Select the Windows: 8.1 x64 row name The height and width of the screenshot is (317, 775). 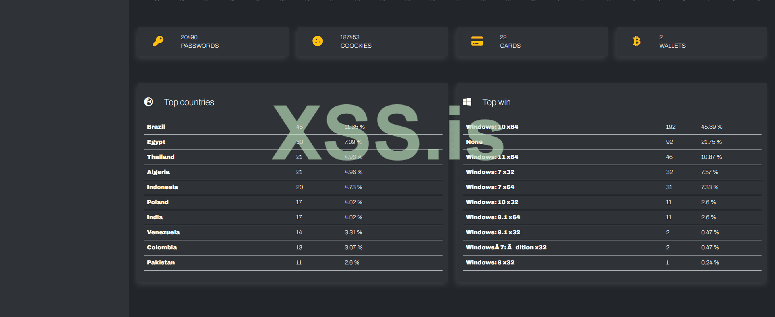[x=493, y=217]
